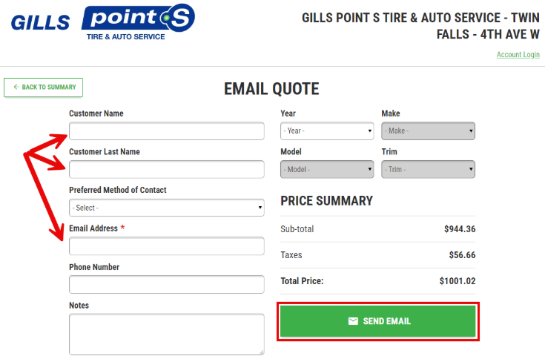Open the Account Login link
This screenshot has height=356, width=545.
(518, 55)
